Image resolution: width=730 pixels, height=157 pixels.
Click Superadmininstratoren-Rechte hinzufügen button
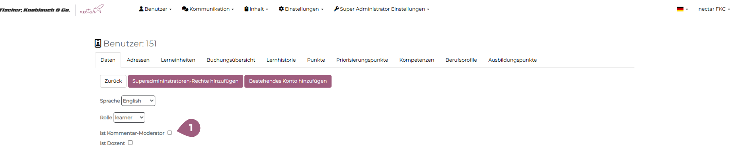click(185, 81)
